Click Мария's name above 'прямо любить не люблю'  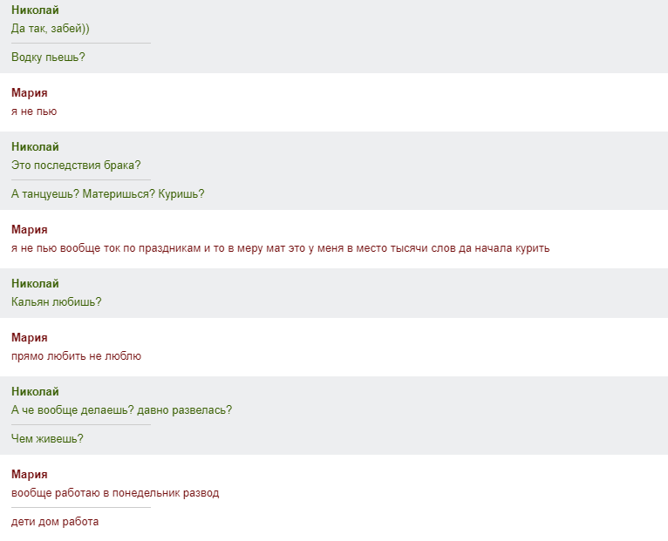pos(30,337)
